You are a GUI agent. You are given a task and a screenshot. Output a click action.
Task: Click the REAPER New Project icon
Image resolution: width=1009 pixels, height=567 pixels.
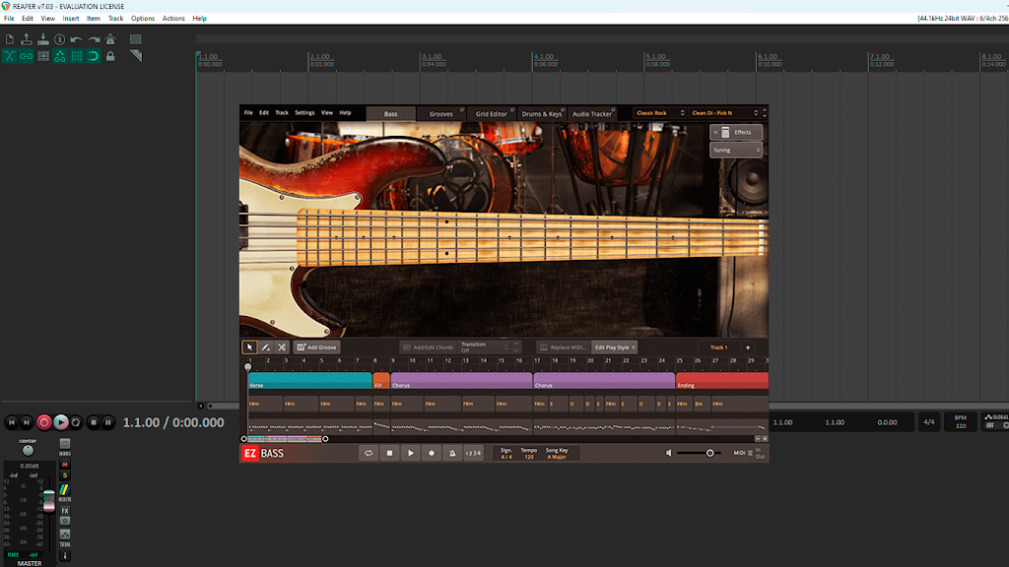[10, 39]
